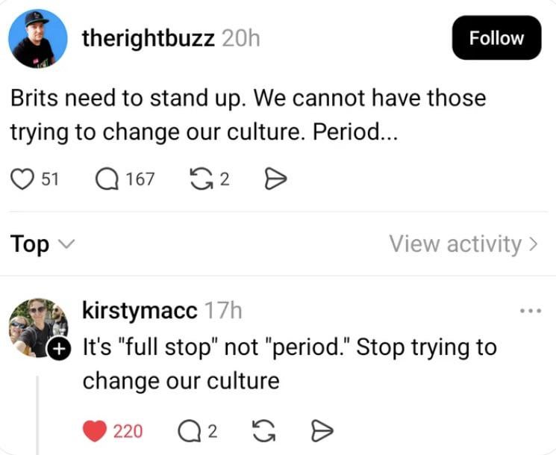Open therightbuzz profile picture
Screen dimensions: 556x455
coord(37,38)
